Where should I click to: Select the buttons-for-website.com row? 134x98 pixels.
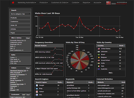tap(111, 94)
